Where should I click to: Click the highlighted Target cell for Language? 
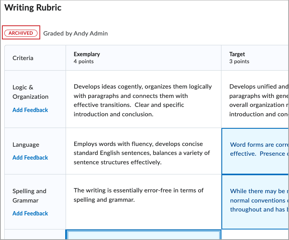pyautogui.click(x=255, y=151)
